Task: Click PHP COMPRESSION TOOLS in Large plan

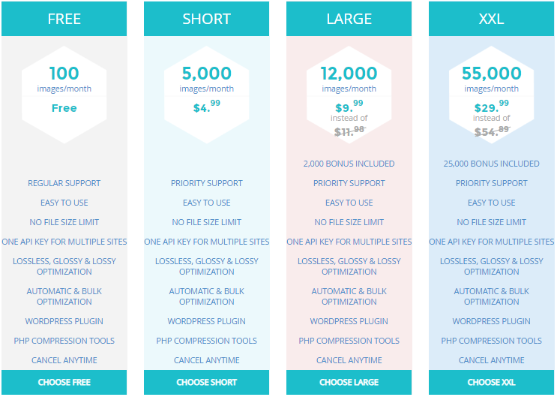Action: pos(349,341)
